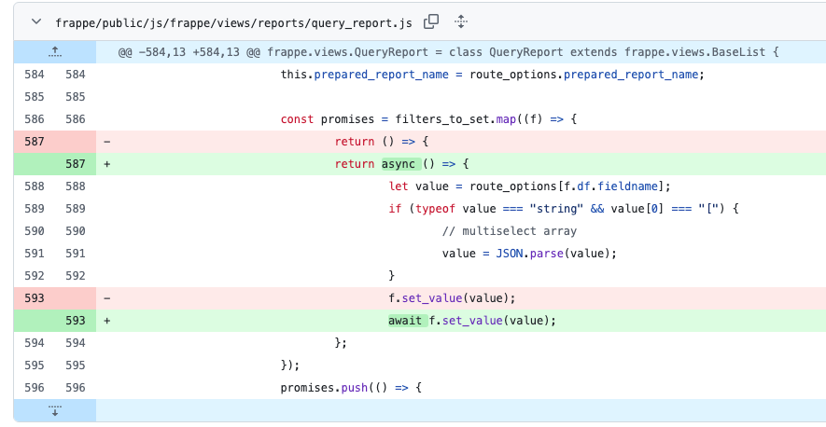Click left line number 584
This screenshot has height=427, width=826.
[x=35, y=75]
